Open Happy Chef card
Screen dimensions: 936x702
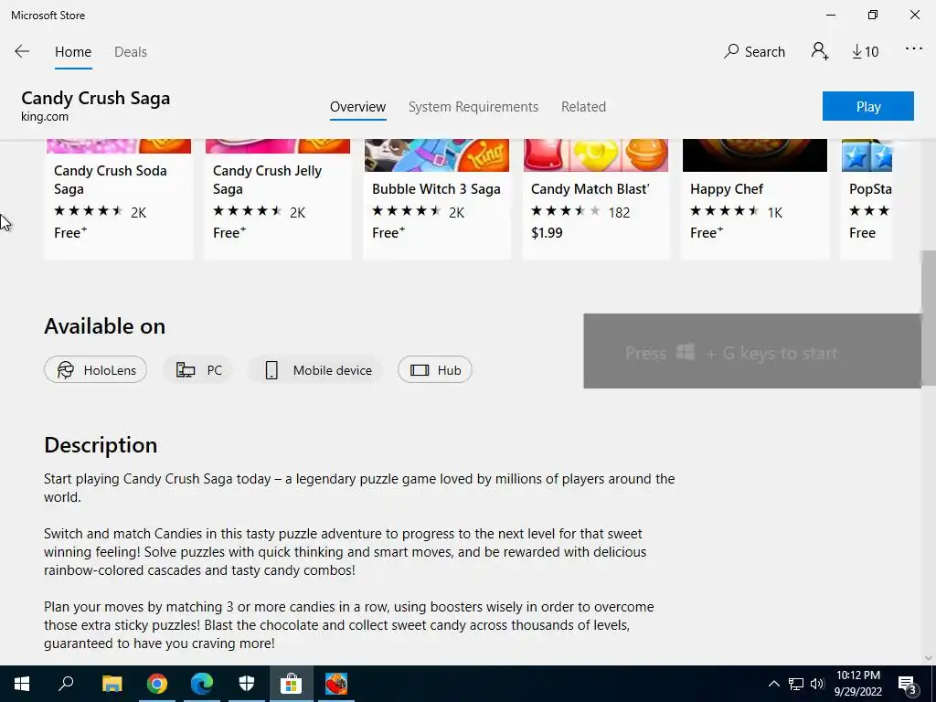pyautogui.click(x=755, y=199)
